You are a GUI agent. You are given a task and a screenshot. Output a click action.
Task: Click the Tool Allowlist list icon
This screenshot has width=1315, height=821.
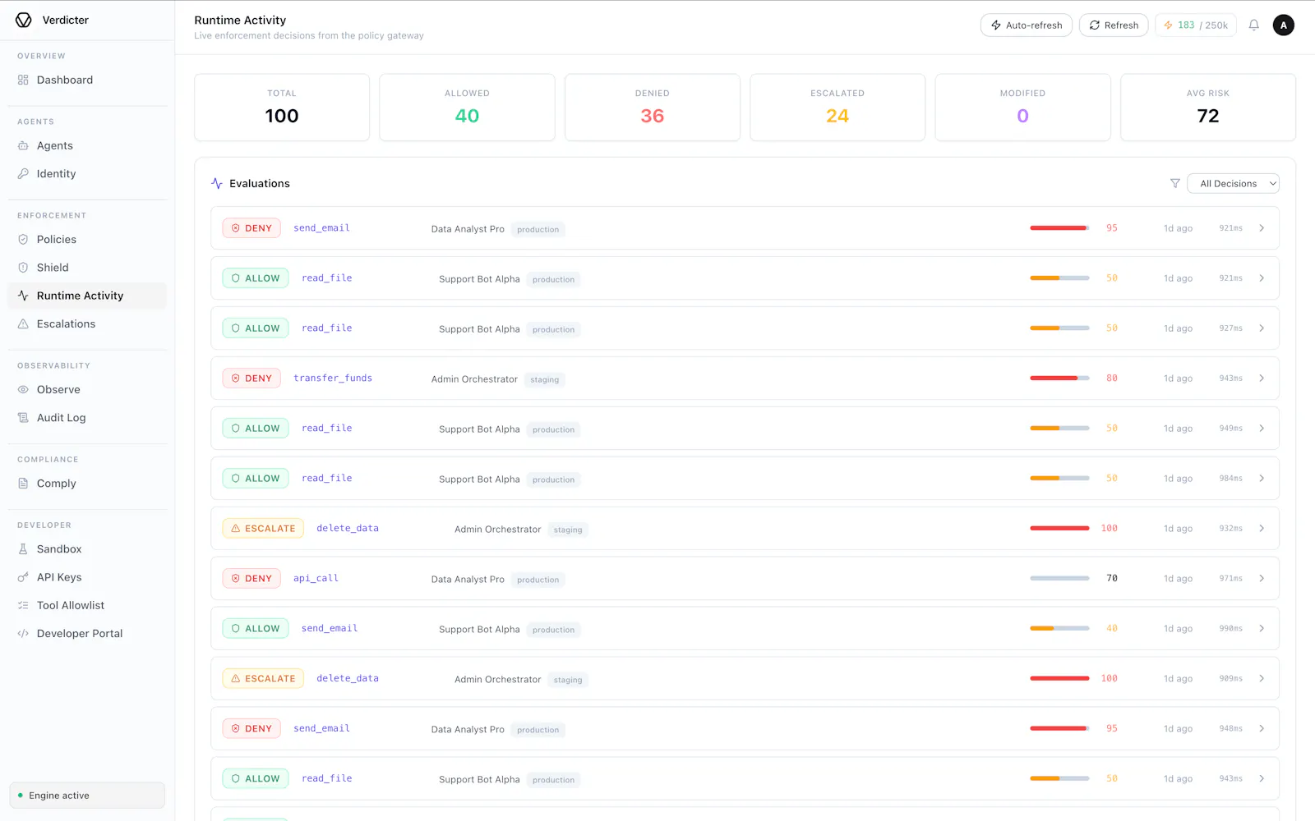pyautogui.click(x=23, y=606)
